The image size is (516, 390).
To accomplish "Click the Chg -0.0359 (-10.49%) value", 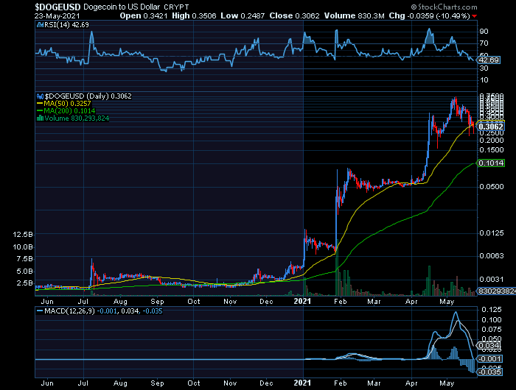I will pos(430,15).
